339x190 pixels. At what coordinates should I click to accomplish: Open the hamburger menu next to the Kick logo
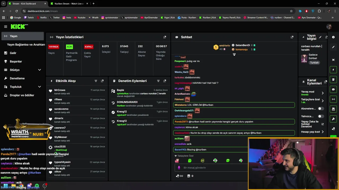6,27
